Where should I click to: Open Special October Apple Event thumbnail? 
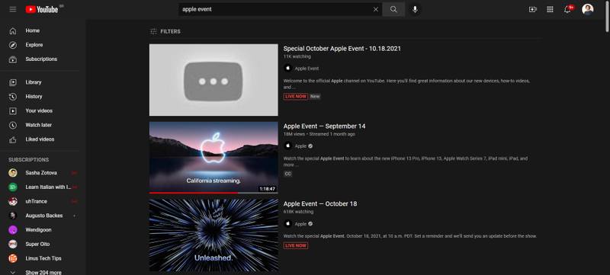pos(213,80)
